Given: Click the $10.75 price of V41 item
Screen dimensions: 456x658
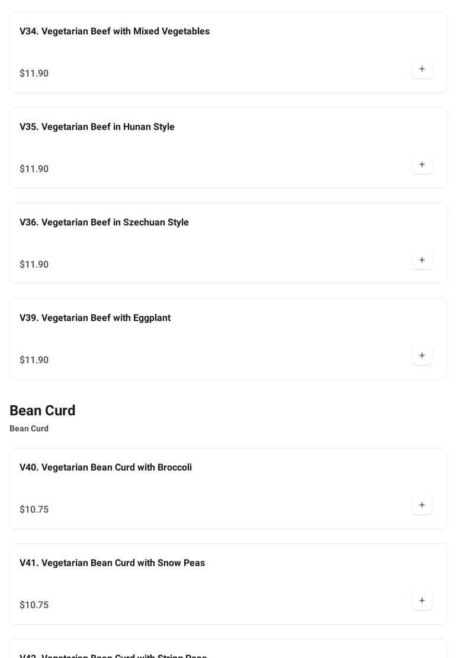Looking at the screenshot, I should click(34, 605).
